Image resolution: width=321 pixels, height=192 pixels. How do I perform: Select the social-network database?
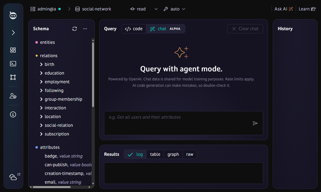pyautogui.click(x=97, y=9)
